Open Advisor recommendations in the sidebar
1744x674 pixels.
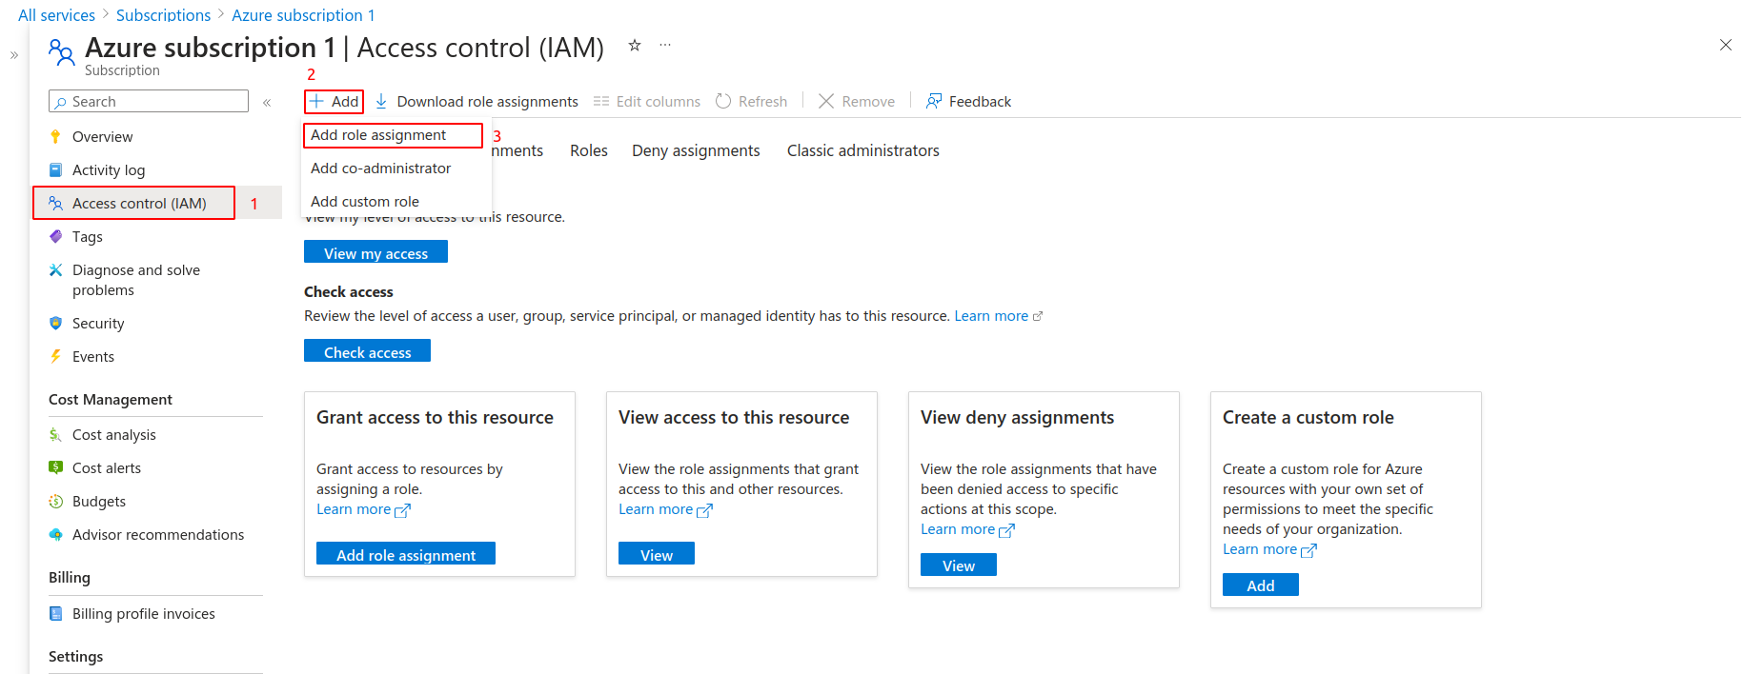pyautogui.click(x=156, y=534)
